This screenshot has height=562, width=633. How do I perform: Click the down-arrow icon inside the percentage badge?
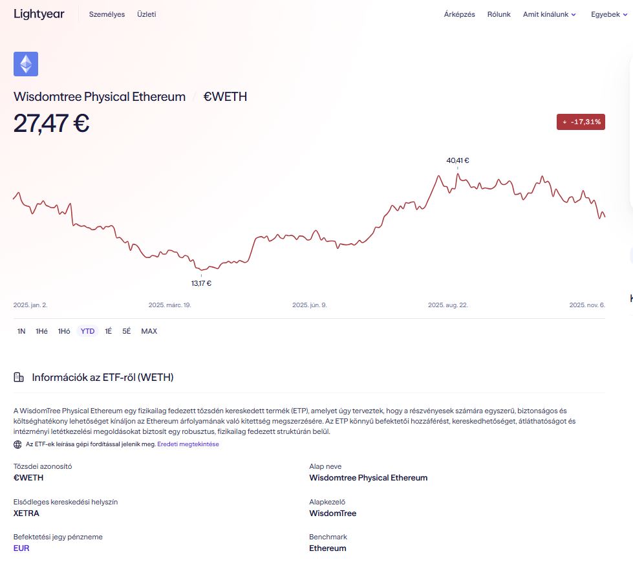[565, 122]
